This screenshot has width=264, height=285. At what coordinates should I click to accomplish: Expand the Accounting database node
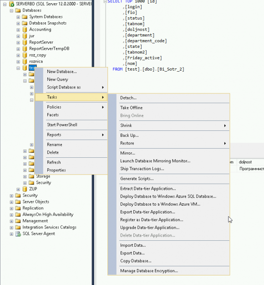18,30
